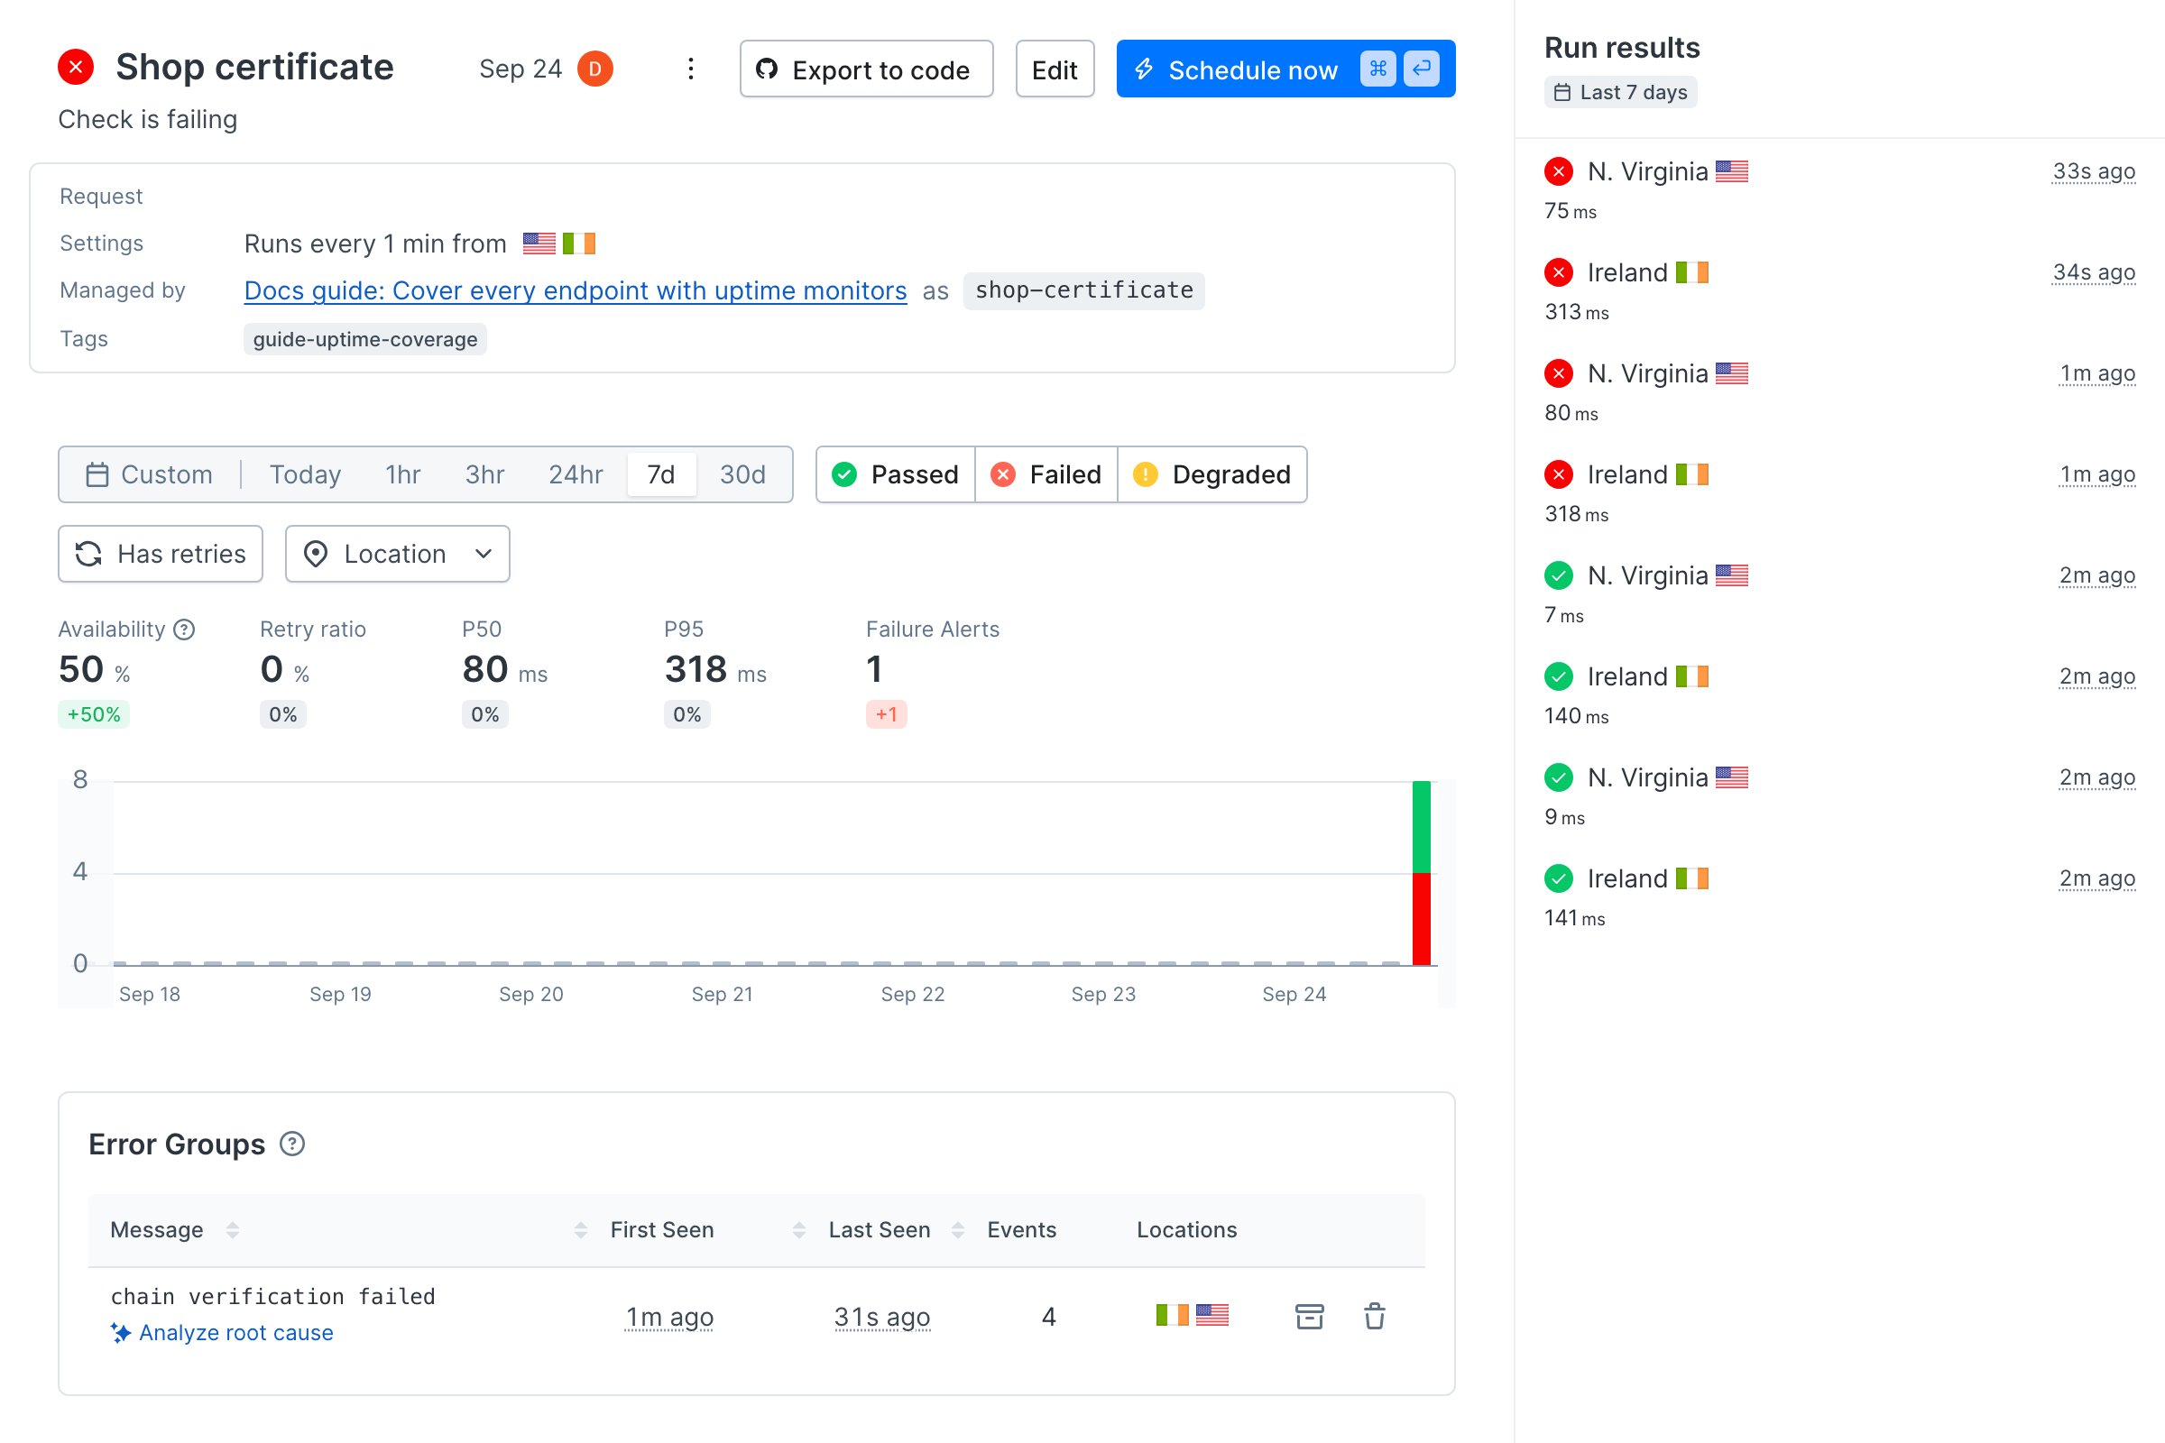The width and height of the screenshot is (2165, 1443).
Task: Open the Location dropdown
Action: click(398, 554)
